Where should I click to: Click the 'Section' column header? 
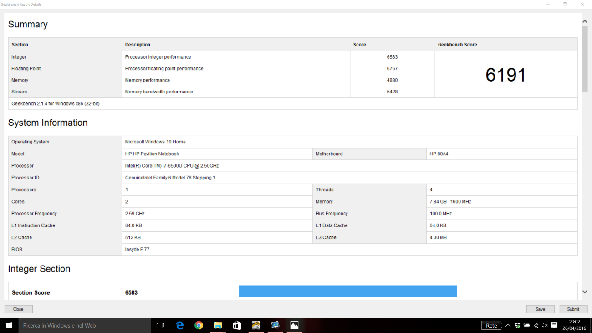(20, 45)
